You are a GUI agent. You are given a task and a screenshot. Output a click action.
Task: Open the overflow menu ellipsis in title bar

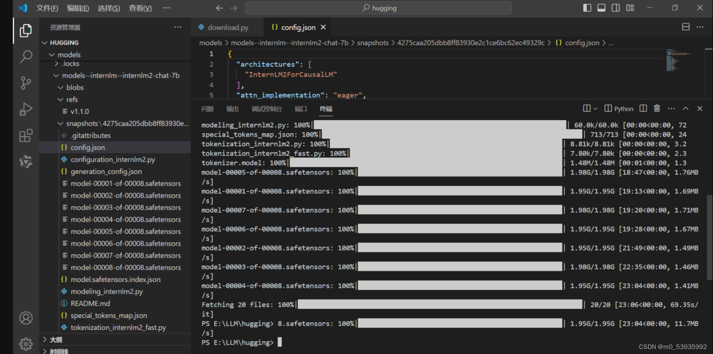(x=166, y=8)
